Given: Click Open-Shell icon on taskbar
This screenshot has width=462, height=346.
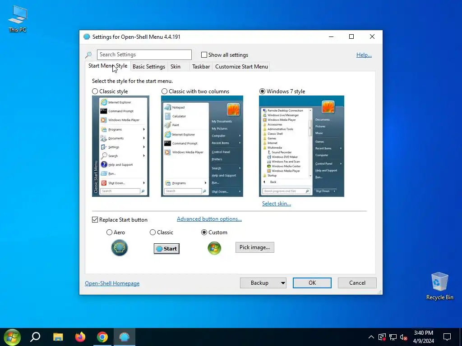Looking at the screenshot, I should [125, 337].
